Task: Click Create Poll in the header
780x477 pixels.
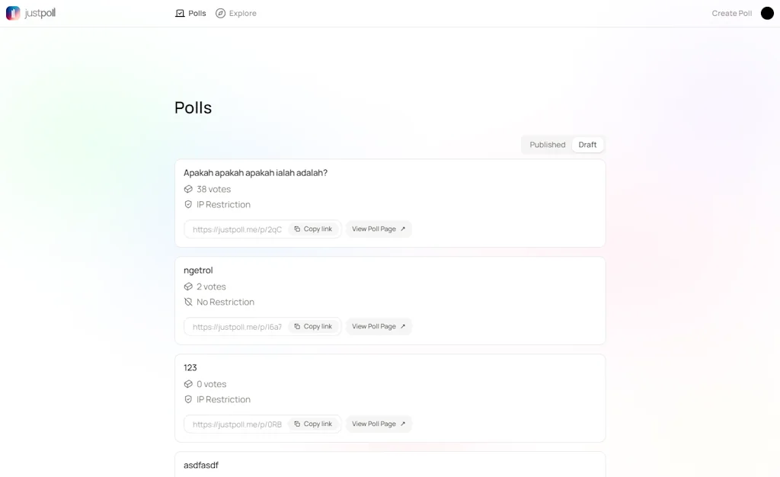Action: click(730, 13)
